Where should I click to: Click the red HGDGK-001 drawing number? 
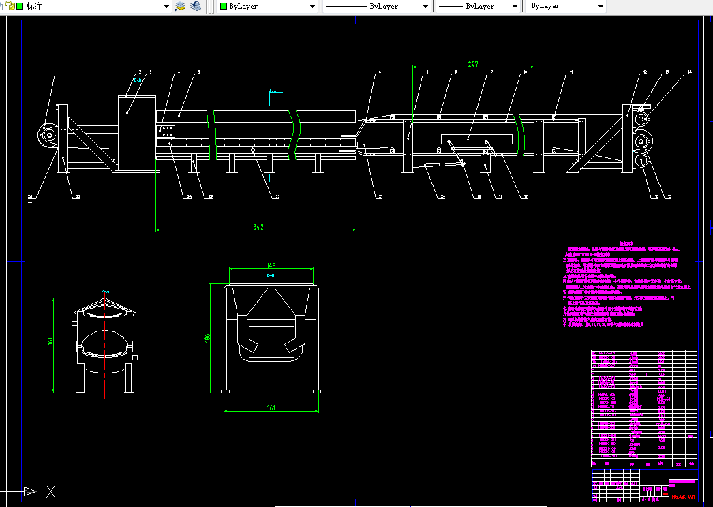pos(683,497)
